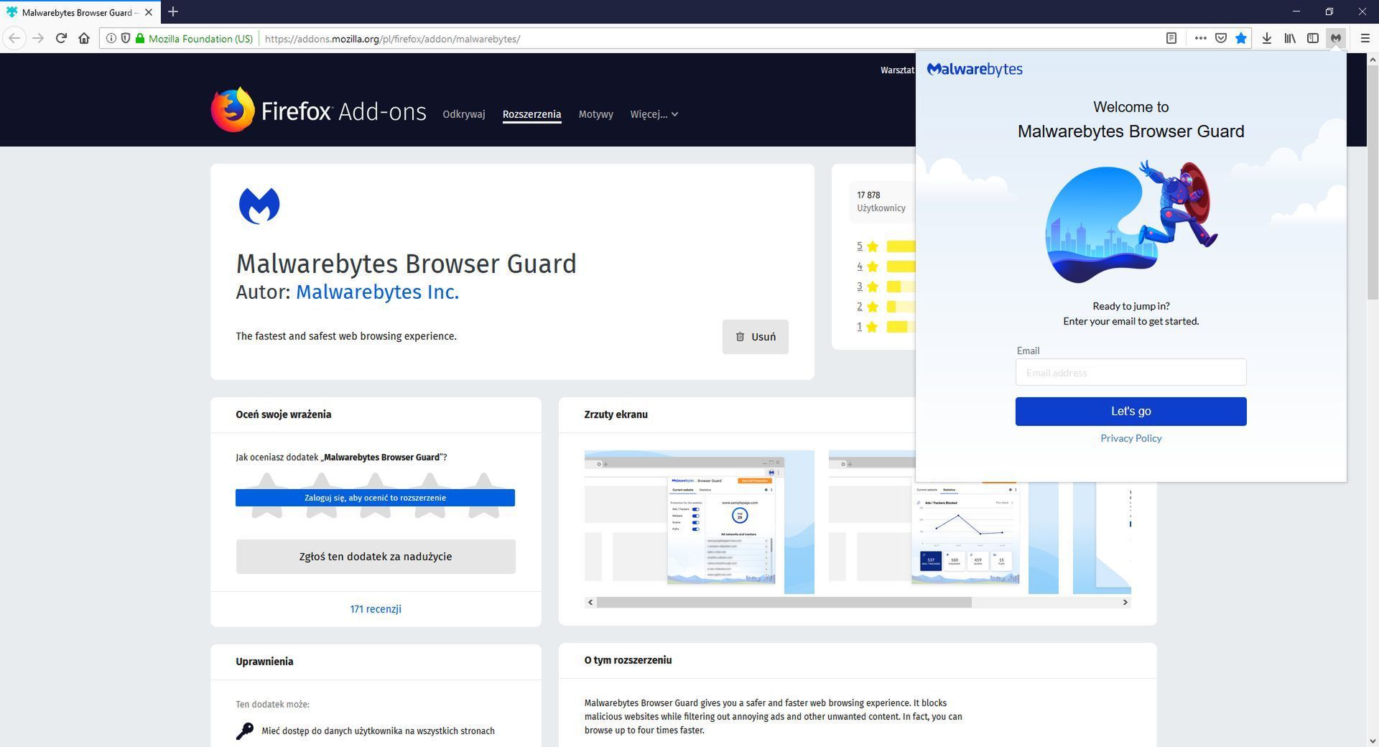The height and width of the screenshot is (747, 1379).
Task: Click the Malwarebytes logo in popup
Action: [x=975, y=69]
